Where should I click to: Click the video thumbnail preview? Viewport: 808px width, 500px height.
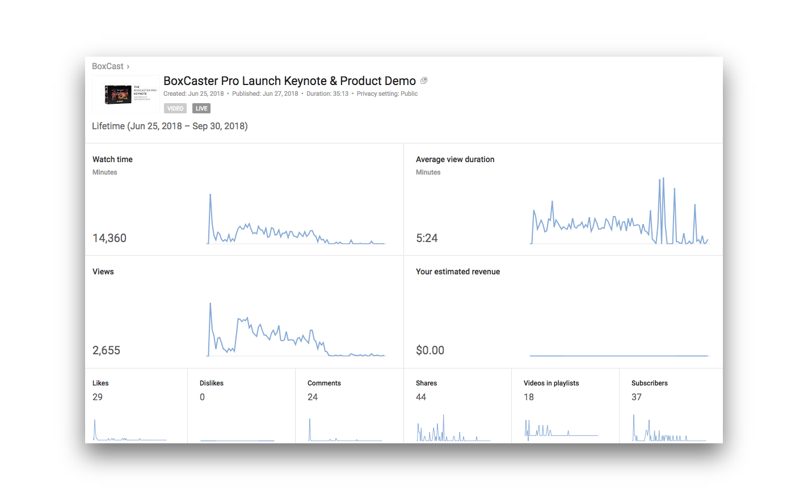point(125,94)
